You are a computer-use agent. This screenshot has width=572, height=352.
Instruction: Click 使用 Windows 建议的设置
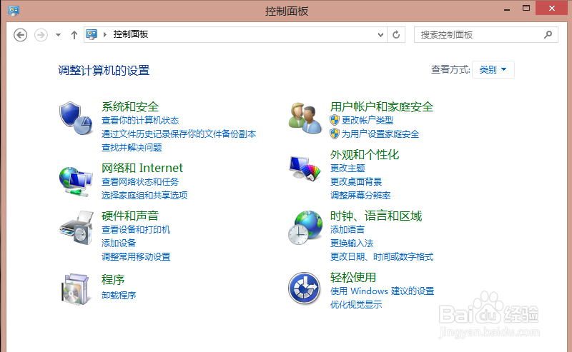(383, 291)
